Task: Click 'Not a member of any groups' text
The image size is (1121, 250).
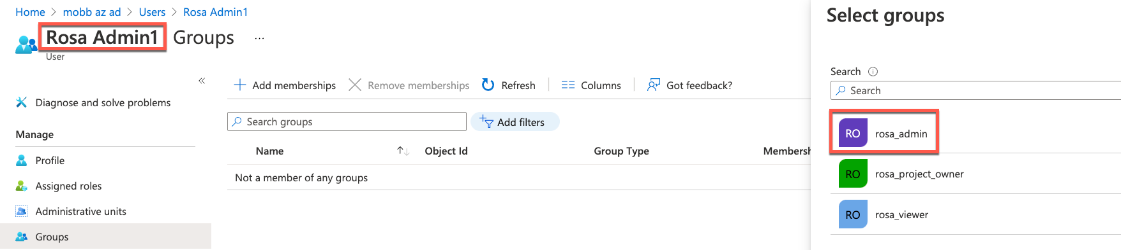Action: [301, 177]
